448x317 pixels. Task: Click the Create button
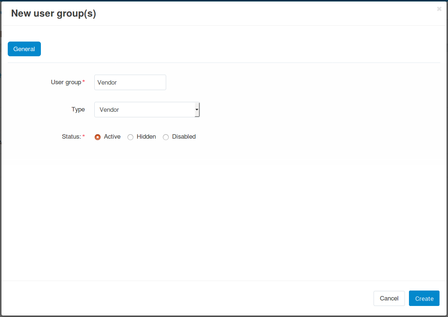click(424, 299)
